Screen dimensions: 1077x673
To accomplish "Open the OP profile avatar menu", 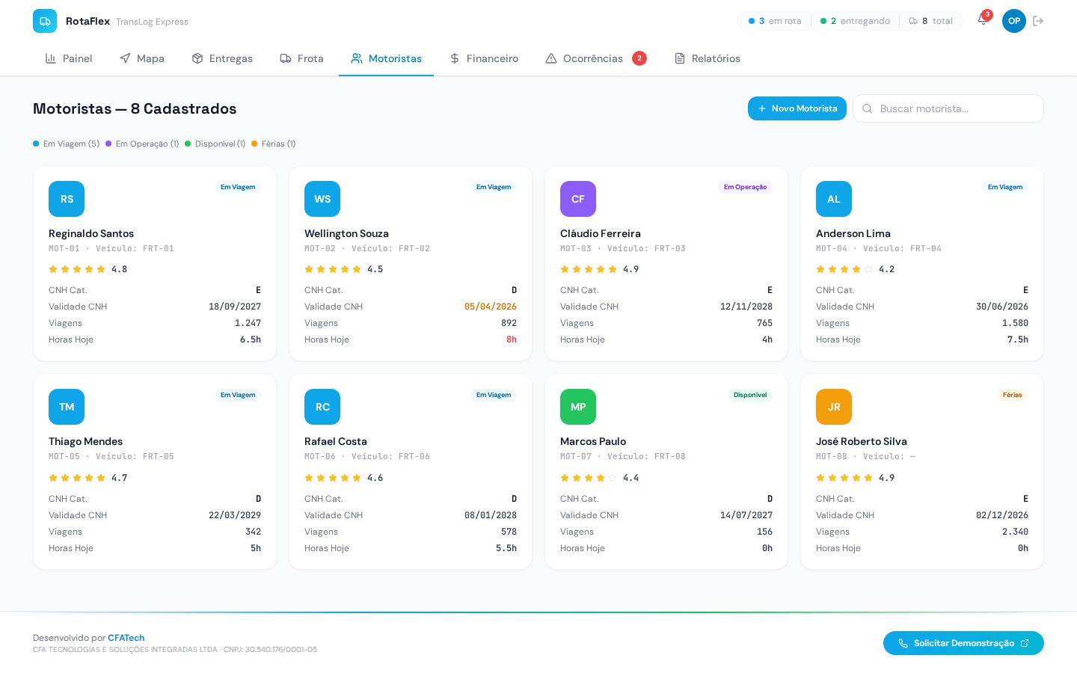I will click(1014, 21).
